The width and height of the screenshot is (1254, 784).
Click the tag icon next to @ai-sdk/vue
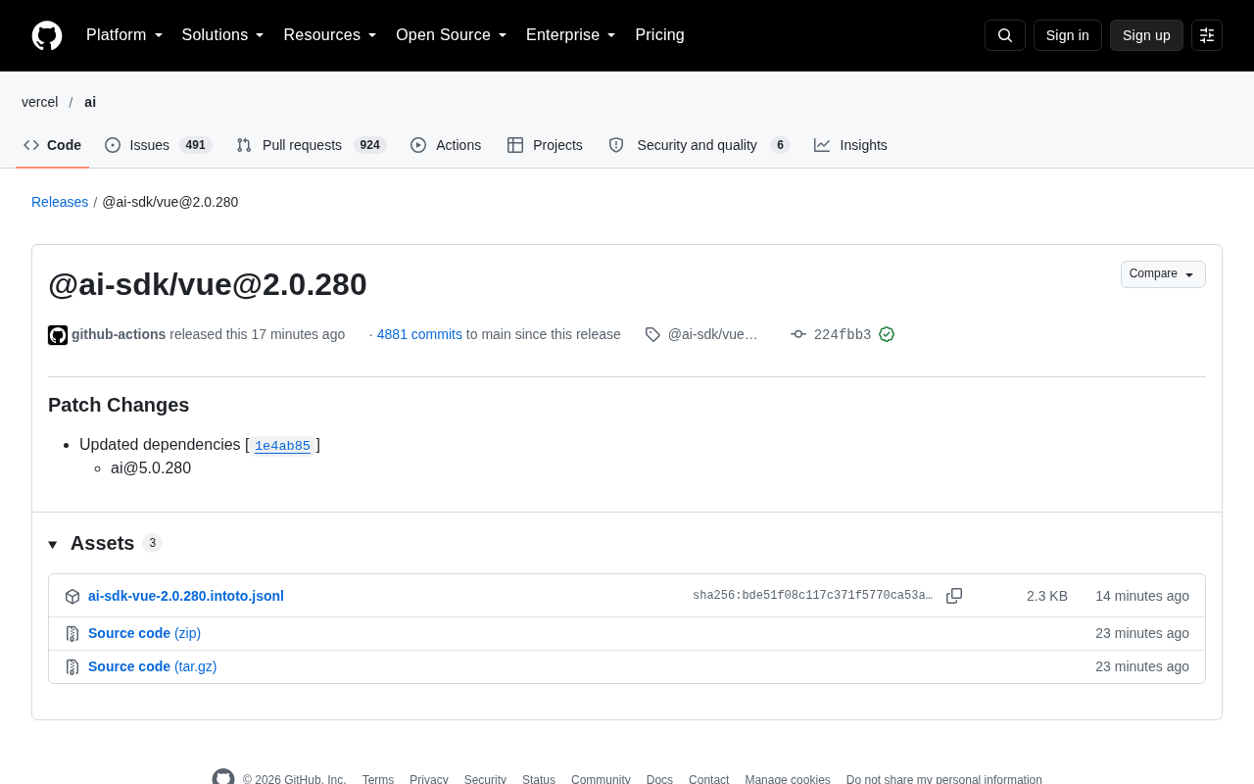(652, 334)
